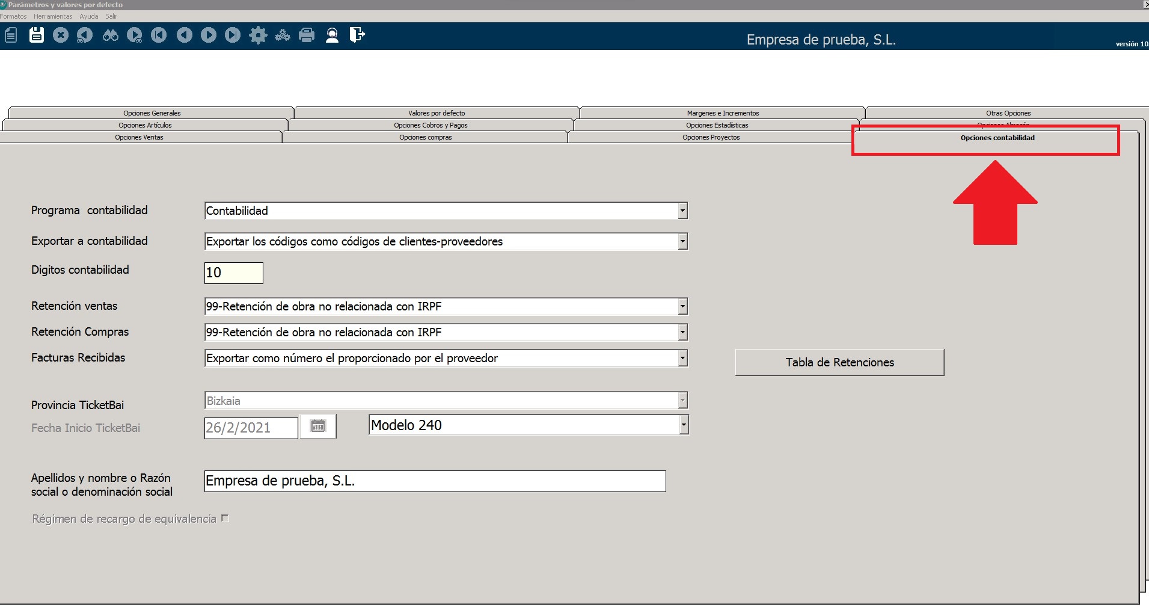
Task: Open calendar picker for Fecha Inicio TicketBai
Action: pos(318,426)
